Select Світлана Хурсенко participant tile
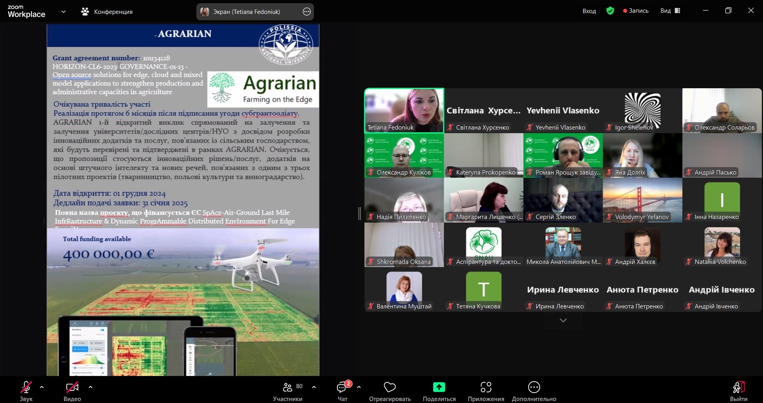Viewport: 763px width, 403px height. (484, 110)
